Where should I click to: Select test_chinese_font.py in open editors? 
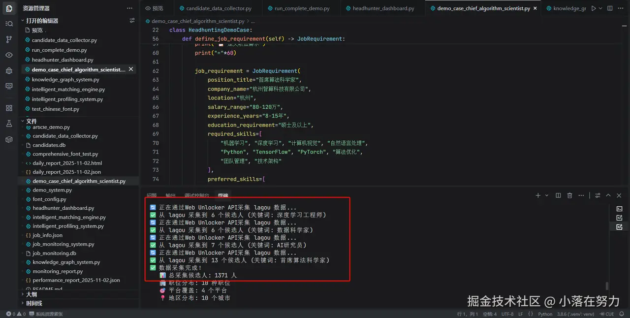click(56, 109)
